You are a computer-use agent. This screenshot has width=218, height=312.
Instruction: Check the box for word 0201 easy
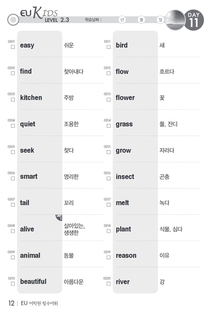13,47
